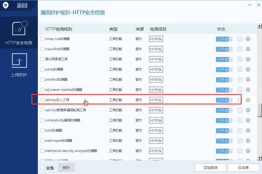Click the scrollbar up arrow
This screenshot has height=174, width=262.
(259, 26)
